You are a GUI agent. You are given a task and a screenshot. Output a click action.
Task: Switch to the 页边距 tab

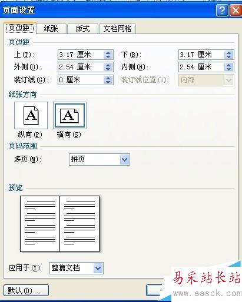point(19,28)
